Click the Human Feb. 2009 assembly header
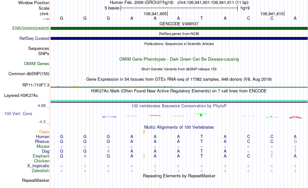This screenshot has height=188, width=308. click(142, 3)
